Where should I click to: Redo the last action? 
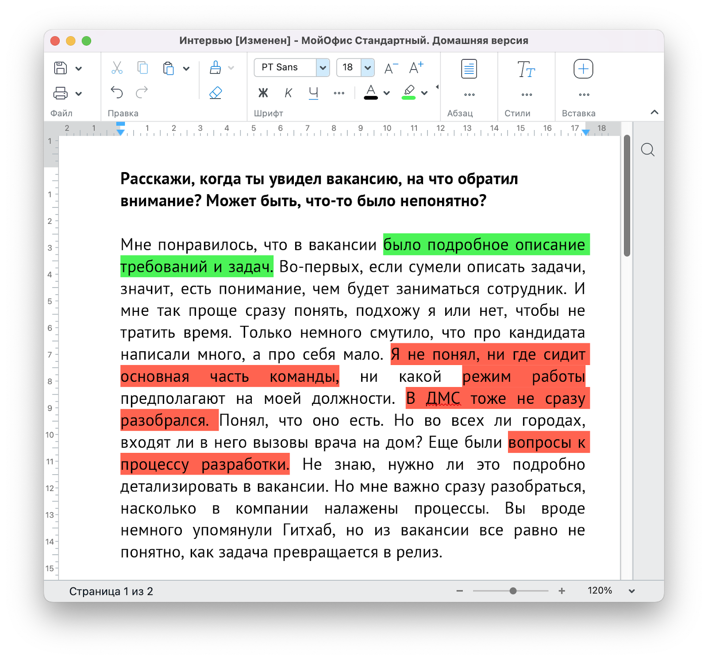(142, 92)
